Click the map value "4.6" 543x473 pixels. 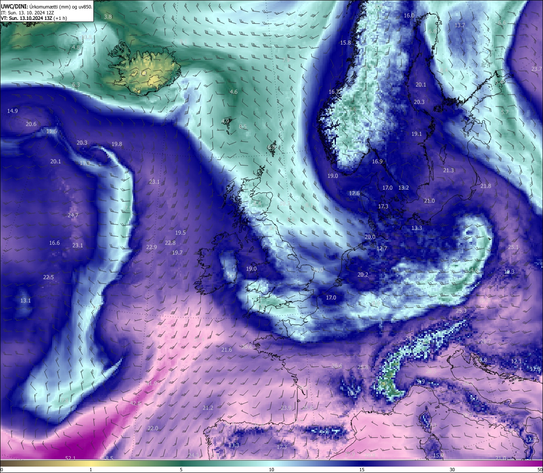[233, 92]
